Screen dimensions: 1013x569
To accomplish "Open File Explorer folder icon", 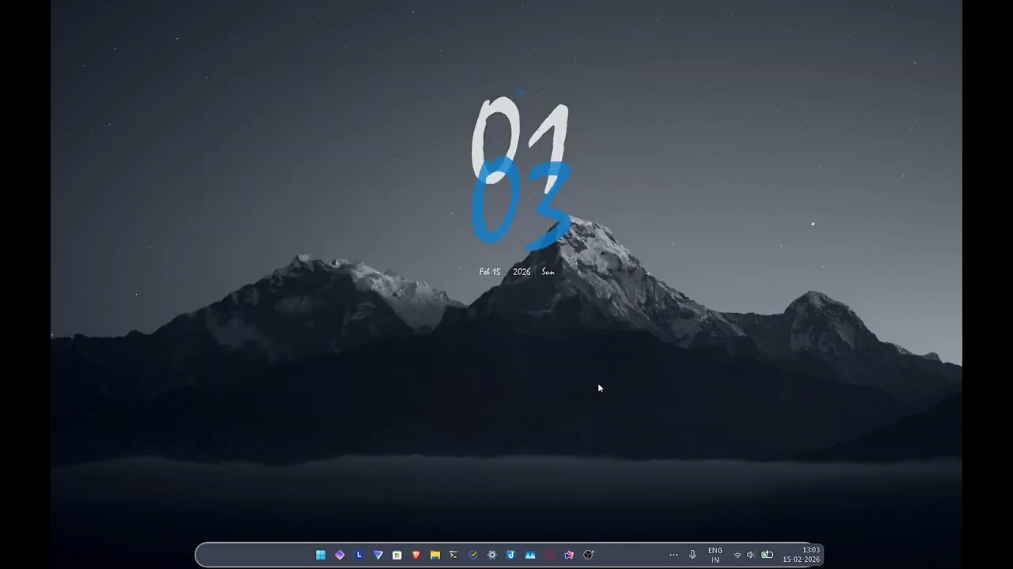I will tap(435, 555).
